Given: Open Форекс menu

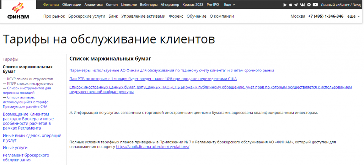Looking at the screenshot, I should (176, 16).
